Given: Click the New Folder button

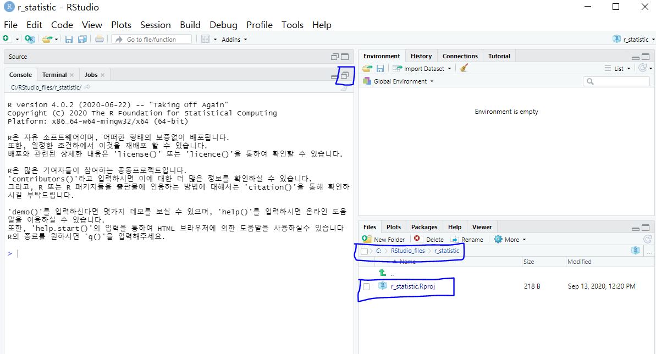Looking at the screenshot, I should coord(384,239).
